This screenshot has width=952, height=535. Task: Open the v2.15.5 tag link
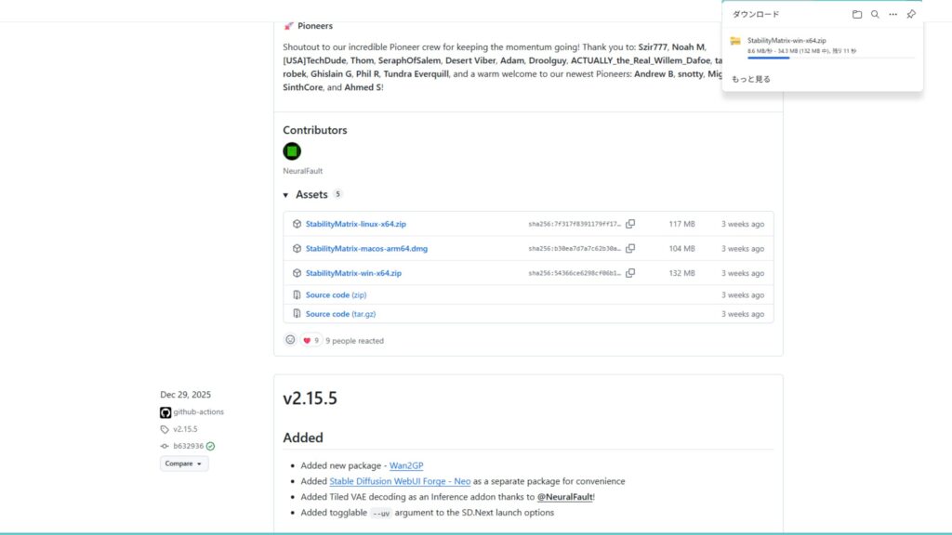(x=185, y=429)
